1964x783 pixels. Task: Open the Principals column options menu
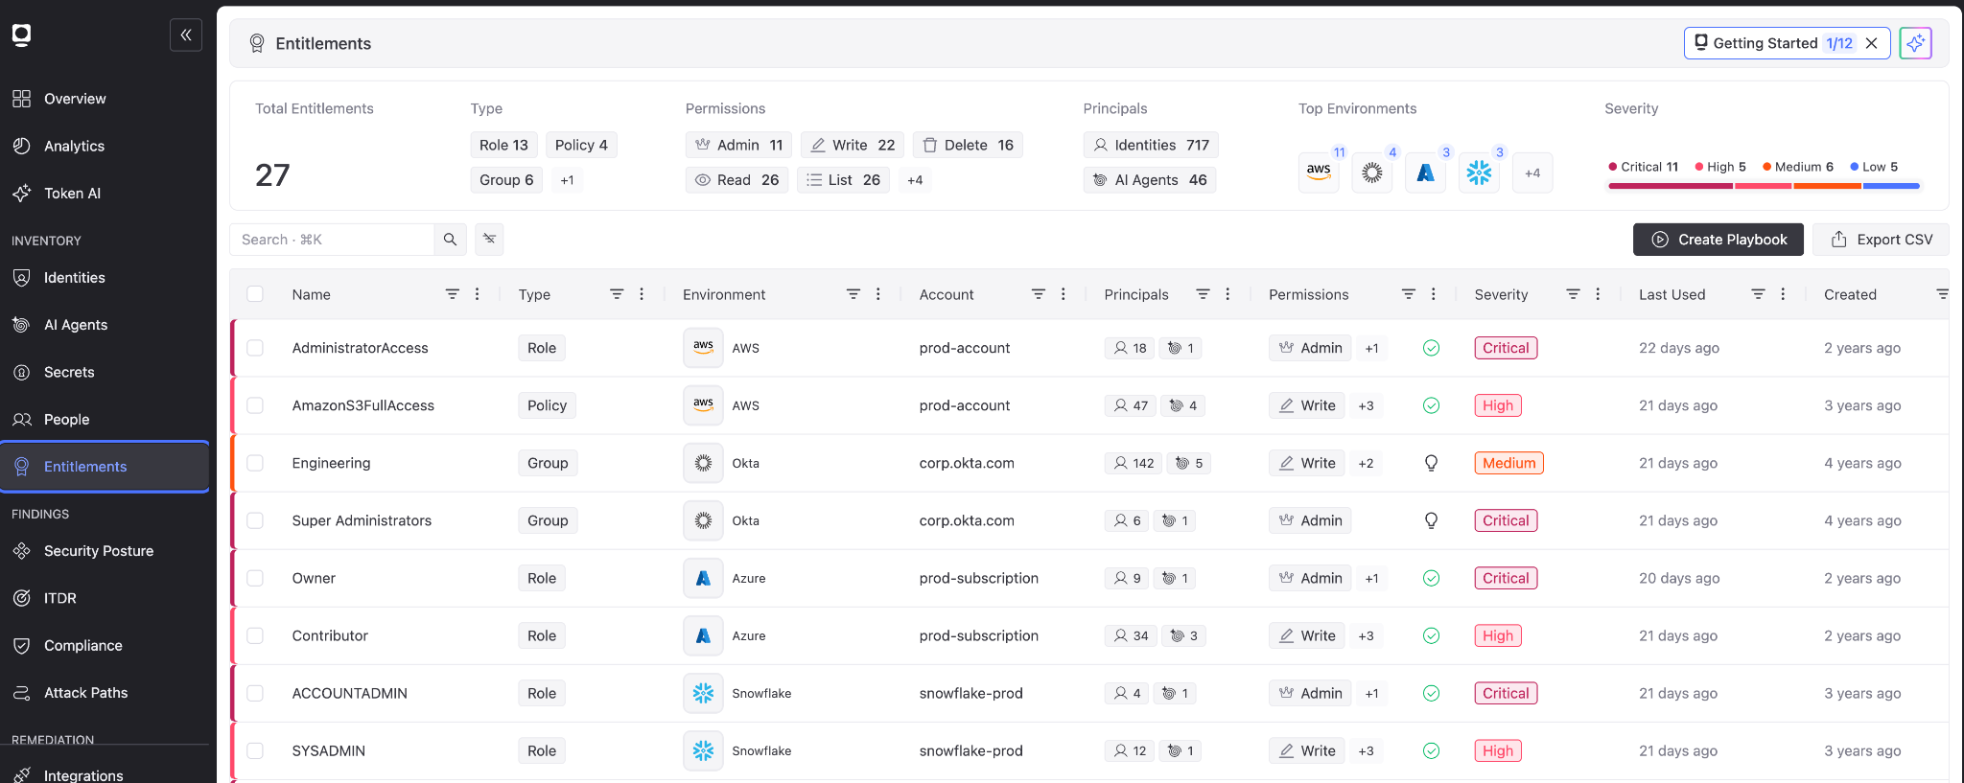click(1227, 294)
